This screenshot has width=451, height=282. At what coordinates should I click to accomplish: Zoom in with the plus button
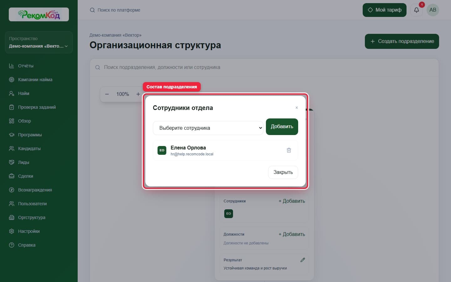point(138,94)
